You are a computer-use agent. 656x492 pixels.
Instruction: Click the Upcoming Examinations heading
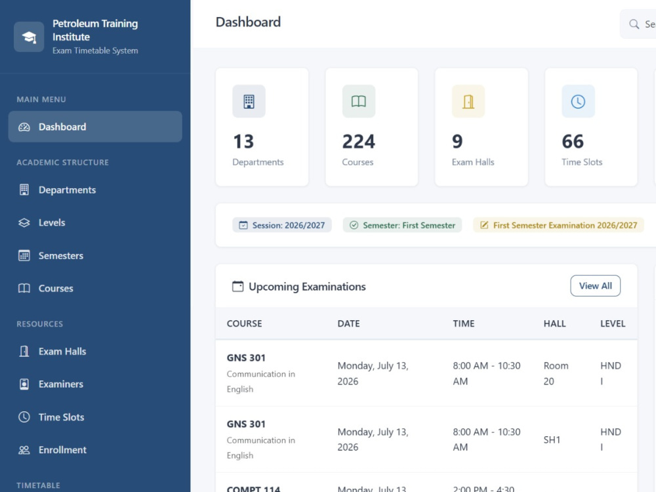[x=307, y=287]
